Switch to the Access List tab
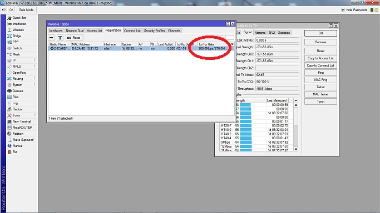380x213 pixels. click(94, 31)
